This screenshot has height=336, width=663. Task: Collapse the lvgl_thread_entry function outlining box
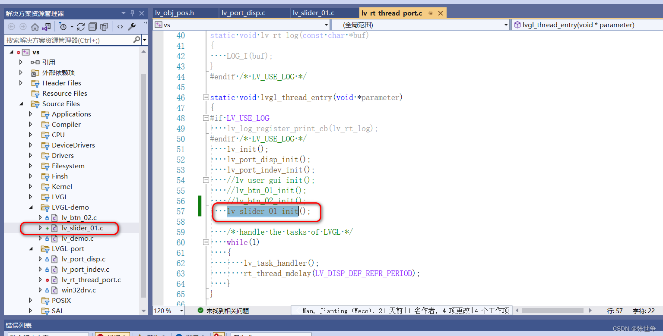pos(206,97)
